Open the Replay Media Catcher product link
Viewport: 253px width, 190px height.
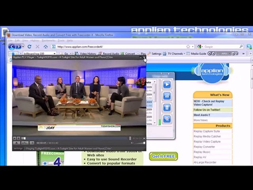point(207,136)
